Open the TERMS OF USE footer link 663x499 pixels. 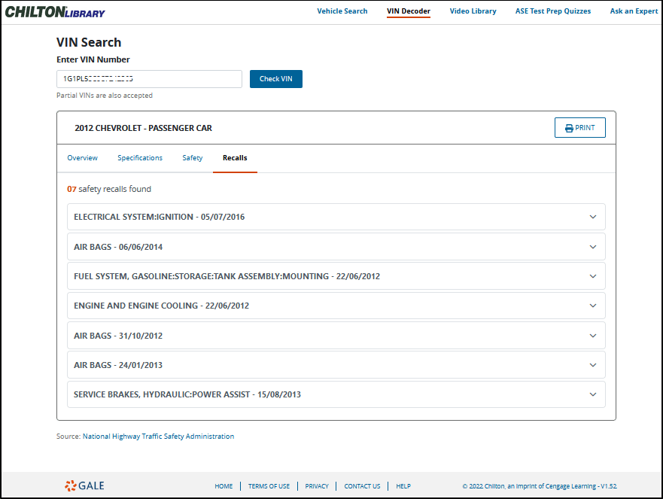click(x=269, y=486)
